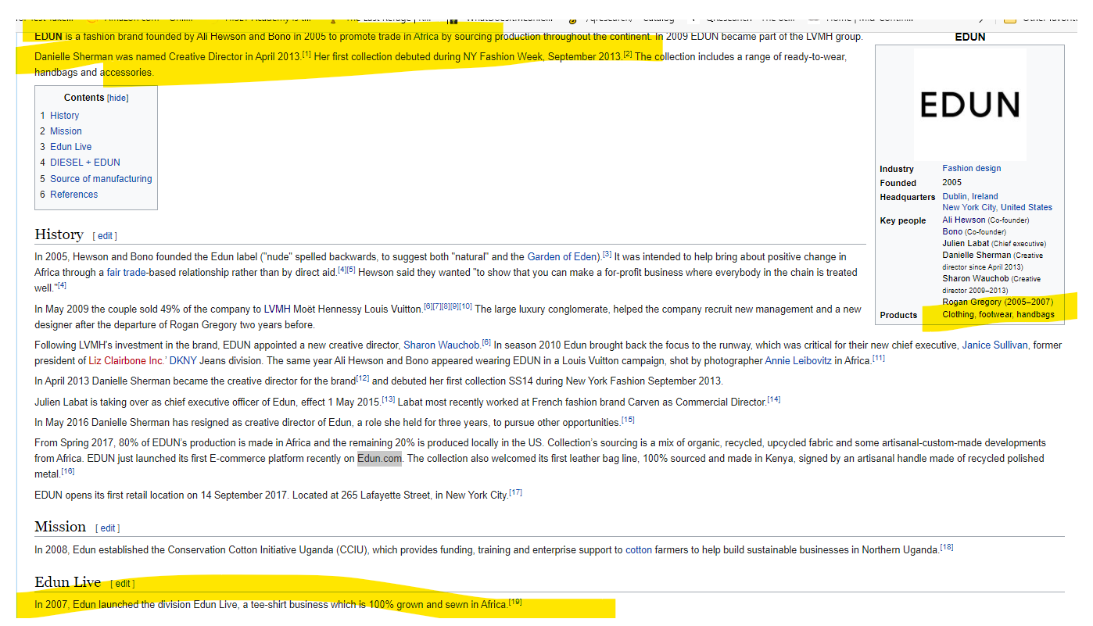The height and width of the screenshot is (626, 1093).
Task: Follow the Janice Sullivan link
Action: pyautogui.click(x=994, y=345)
